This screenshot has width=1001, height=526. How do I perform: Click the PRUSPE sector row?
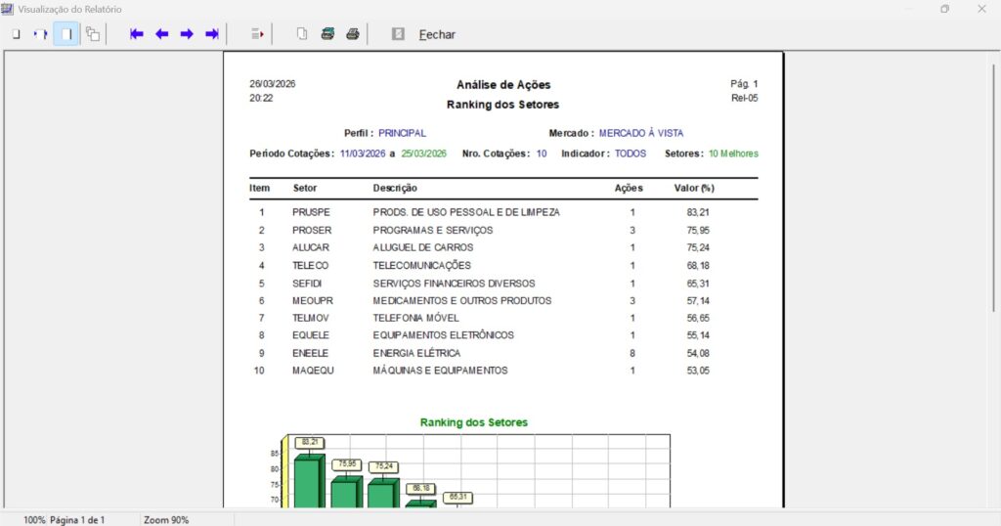(311, 212)
